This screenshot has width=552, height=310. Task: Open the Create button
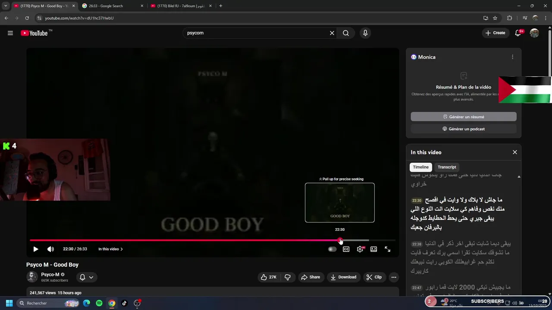click(495, 33)
